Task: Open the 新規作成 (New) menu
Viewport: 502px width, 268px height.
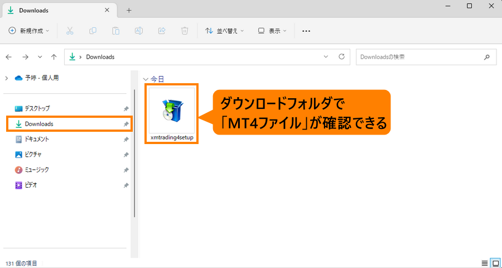Action: (x=29, y=31)
